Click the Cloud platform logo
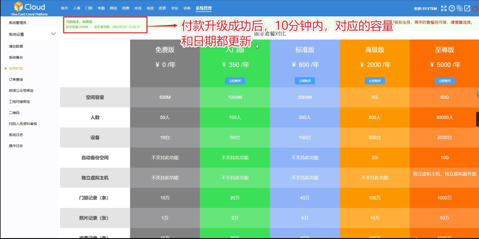Viewport: 479px width, 239px height. (x=29, y=9)
